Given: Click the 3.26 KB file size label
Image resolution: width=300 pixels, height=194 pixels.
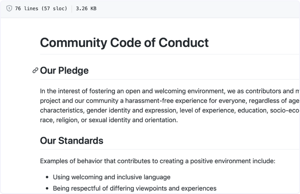Looking at the screenshot, I should click(x=86, y=8).
